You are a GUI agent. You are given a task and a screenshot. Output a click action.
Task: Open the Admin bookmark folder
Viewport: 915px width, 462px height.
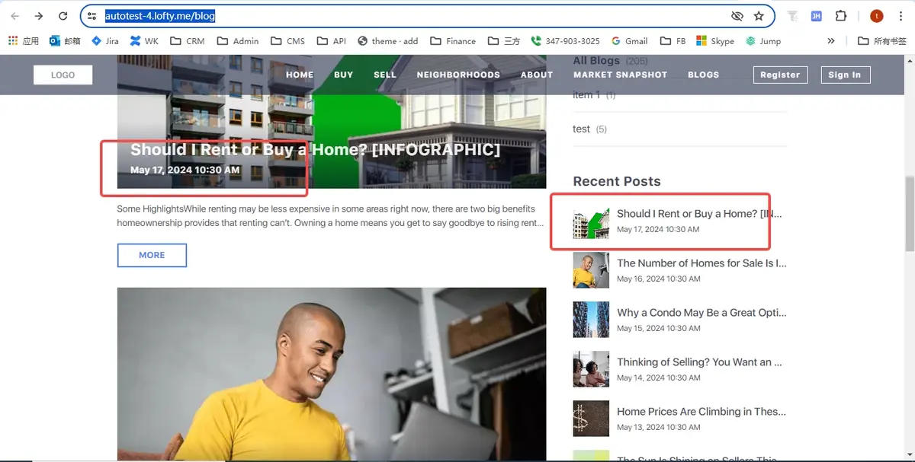coord(238,41)
